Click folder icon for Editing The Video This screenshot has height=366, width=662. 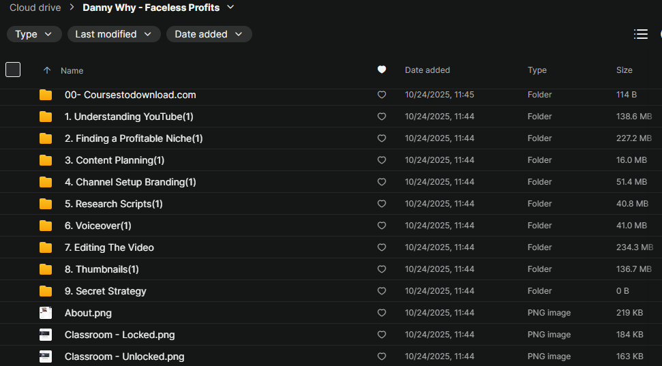coord(46,247)
